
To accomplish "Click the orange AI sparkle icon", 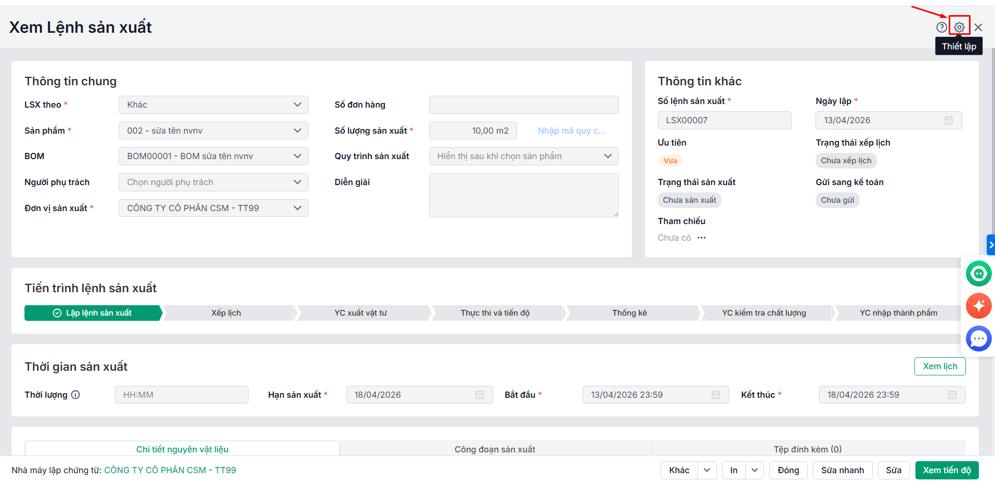I will tap(978, 306).
